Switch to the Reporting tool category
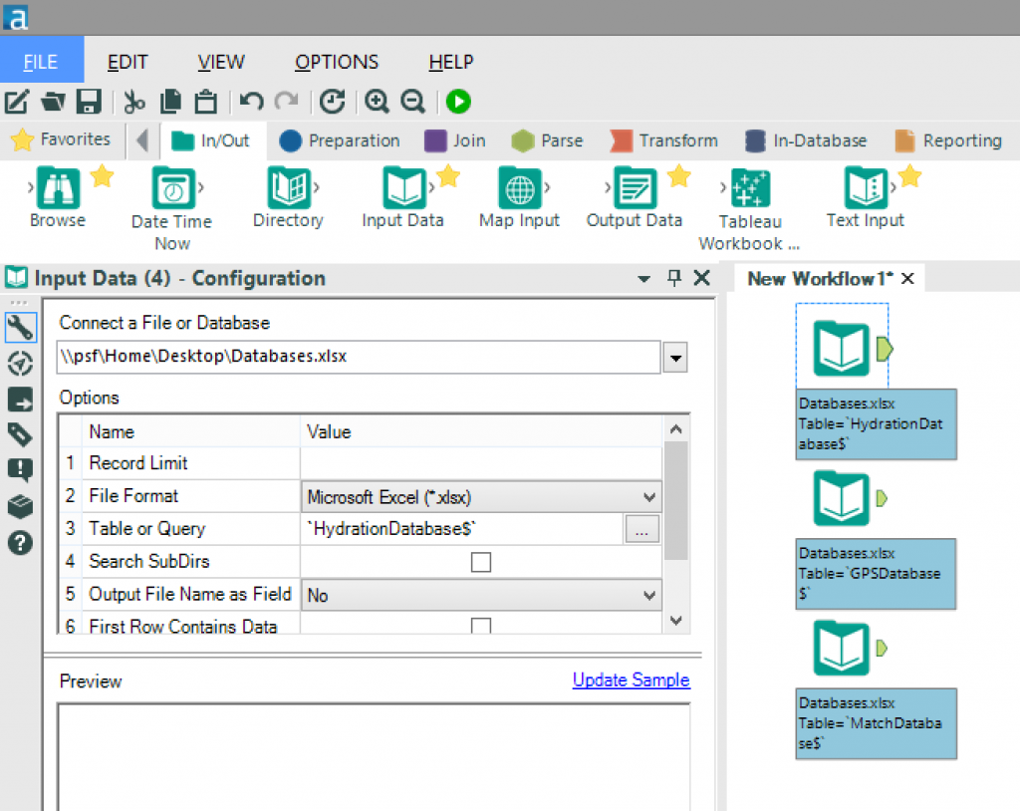The width and height of the screenshot is (1020, 811). click(x=948, y=140)
